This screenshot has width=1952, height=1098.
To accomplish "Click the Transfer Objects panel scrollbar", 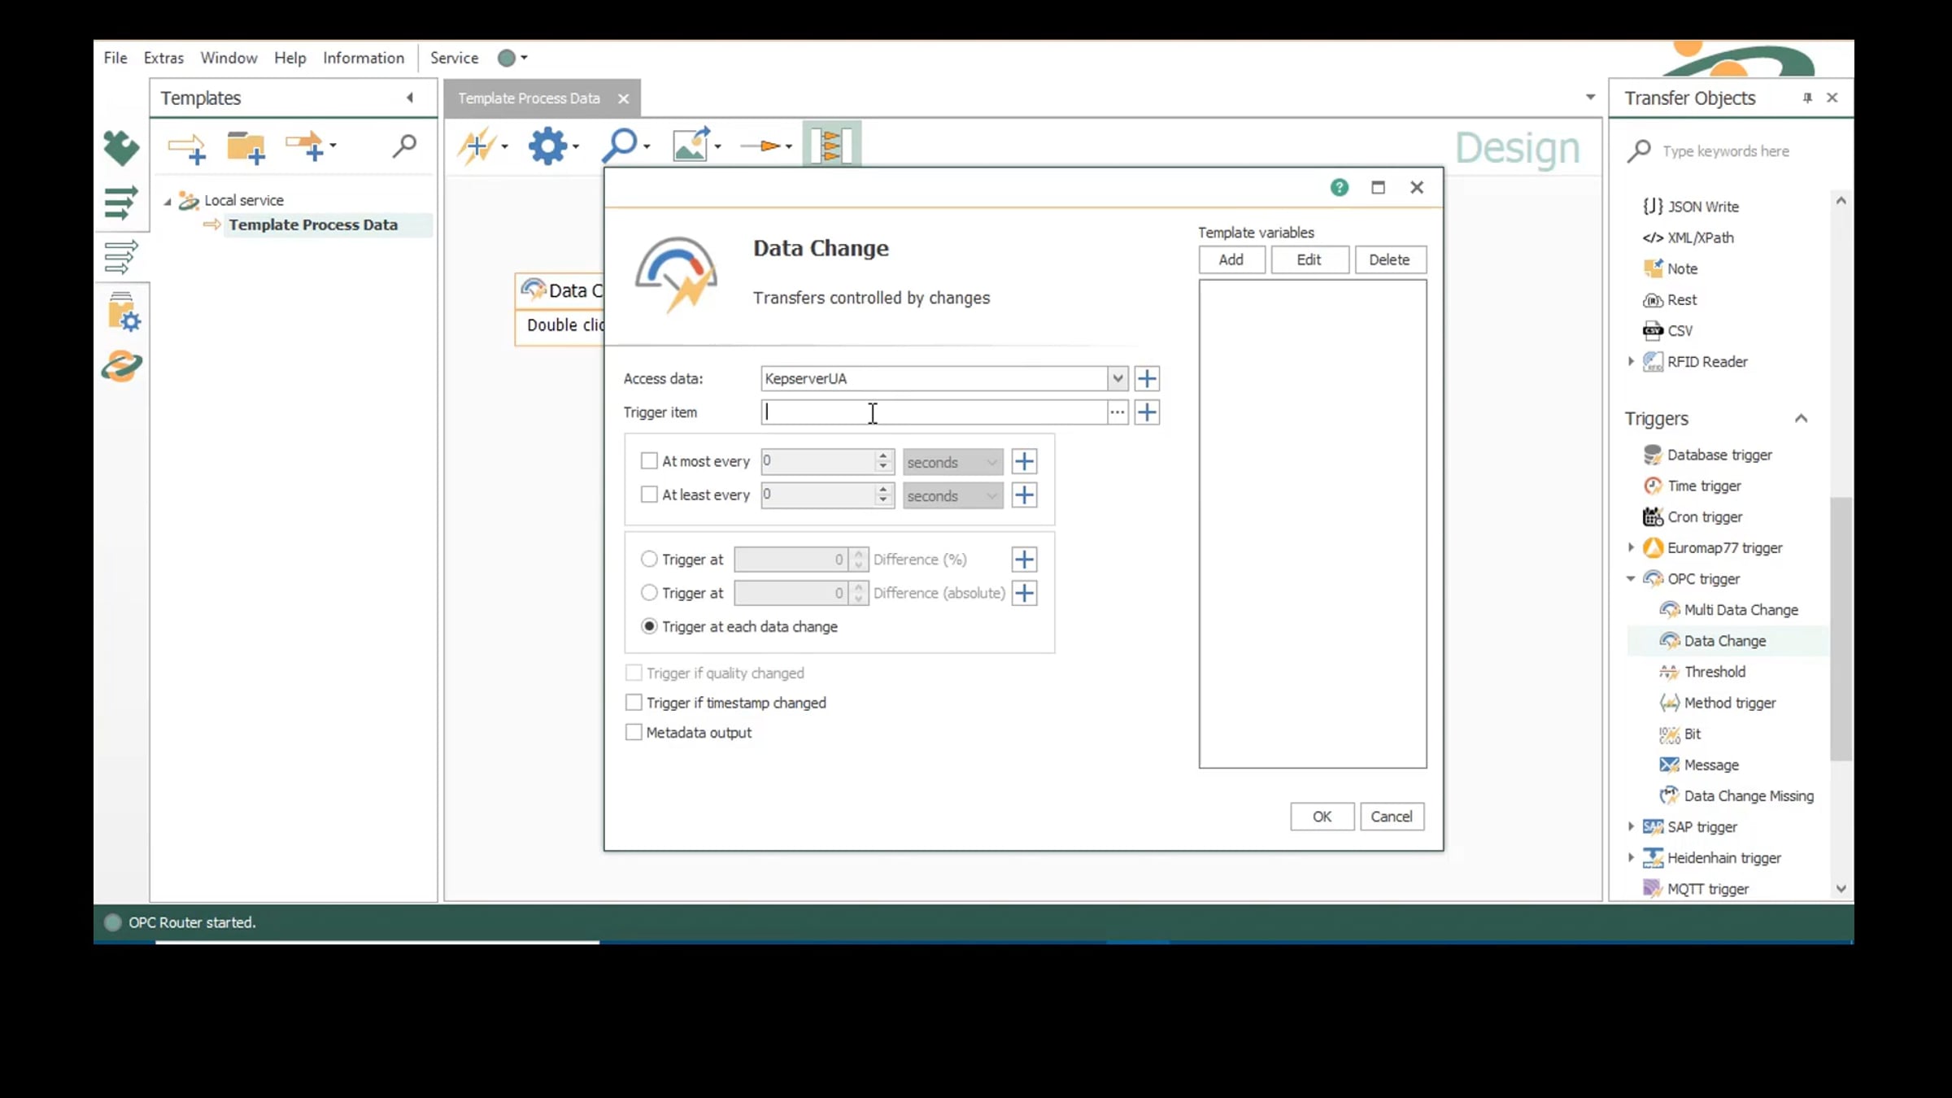I will click(x=1841, y=626).
